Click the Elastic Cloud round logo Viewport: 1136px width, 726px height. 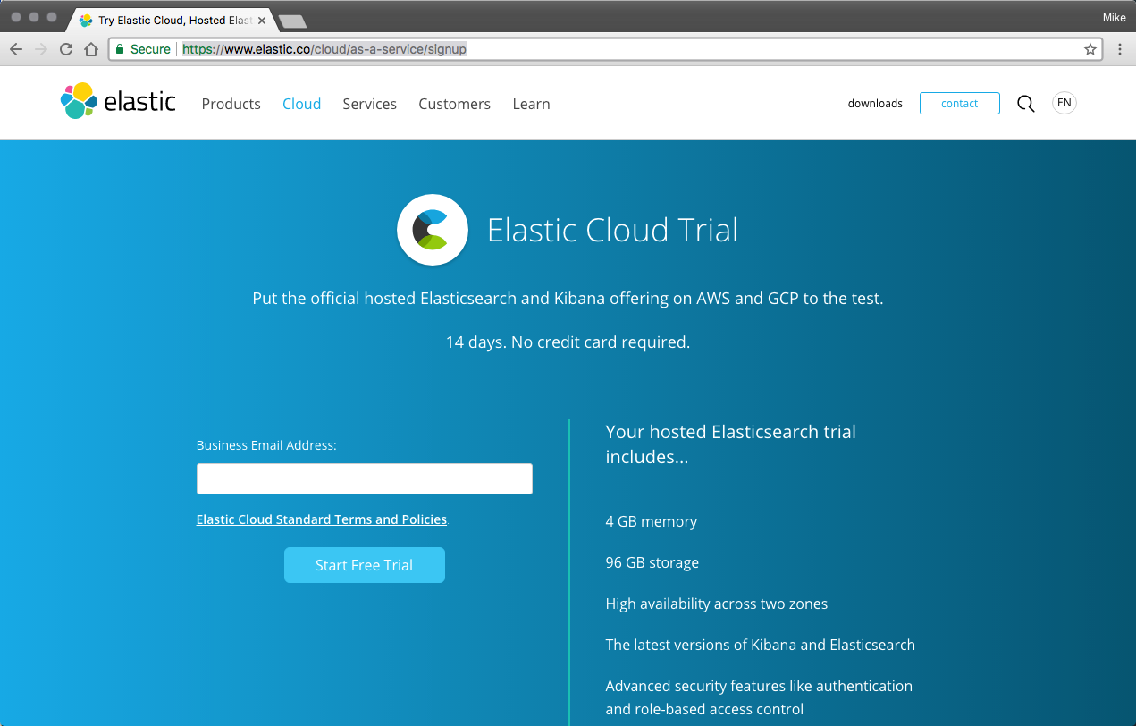433,231
